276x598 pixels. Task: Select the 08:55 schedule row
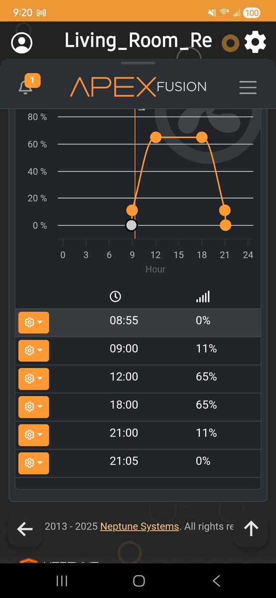(x=138, y=322)
